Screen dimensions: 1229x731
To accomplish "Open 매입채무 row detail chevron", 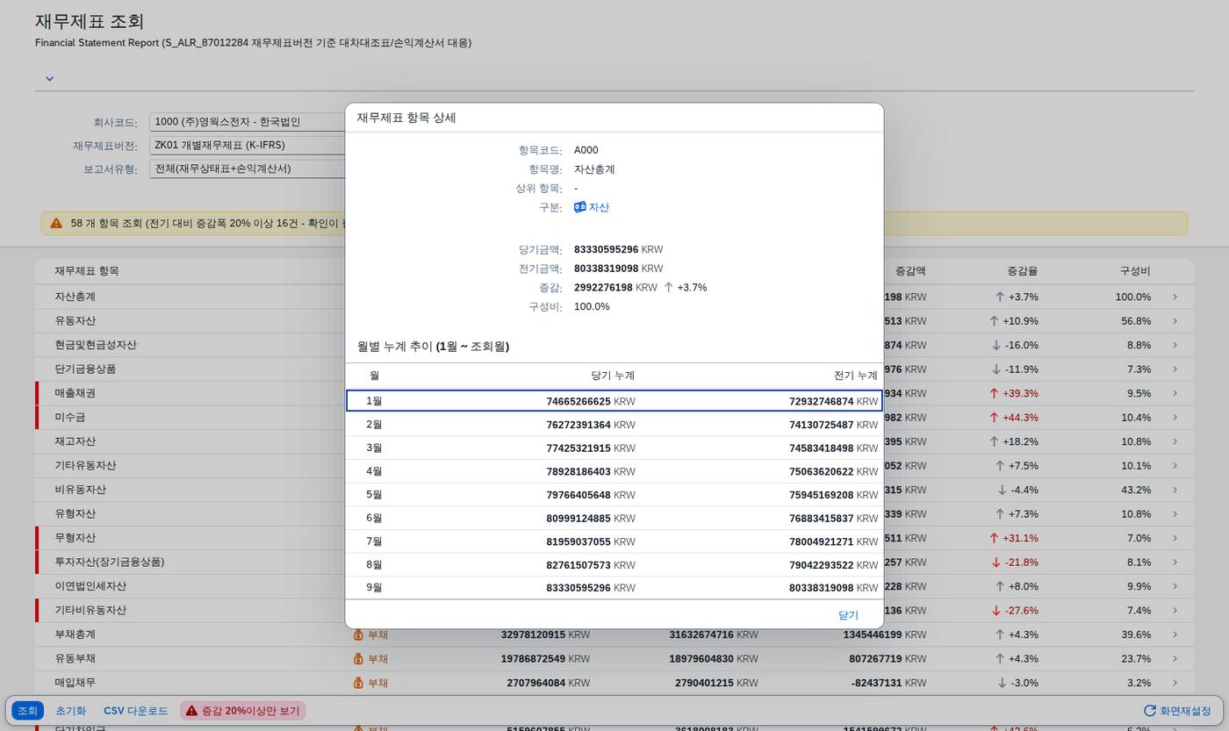I will tap(1175, 683).
